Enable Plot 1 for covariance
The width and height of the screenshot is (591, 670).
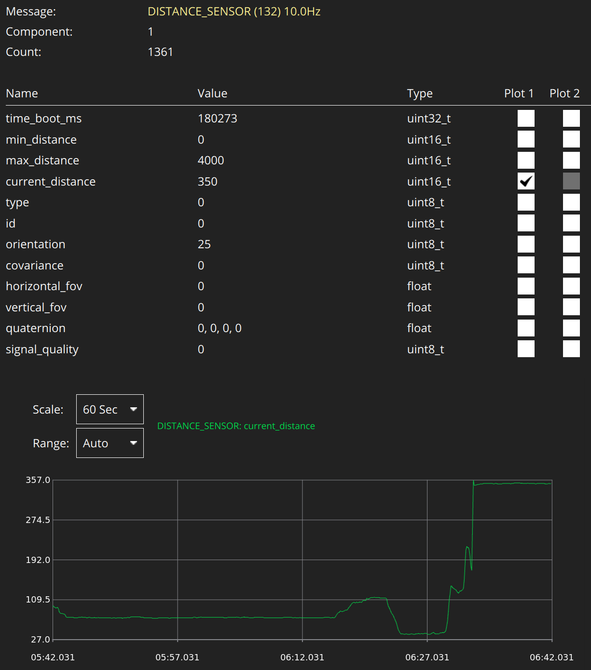pos(526,265)
